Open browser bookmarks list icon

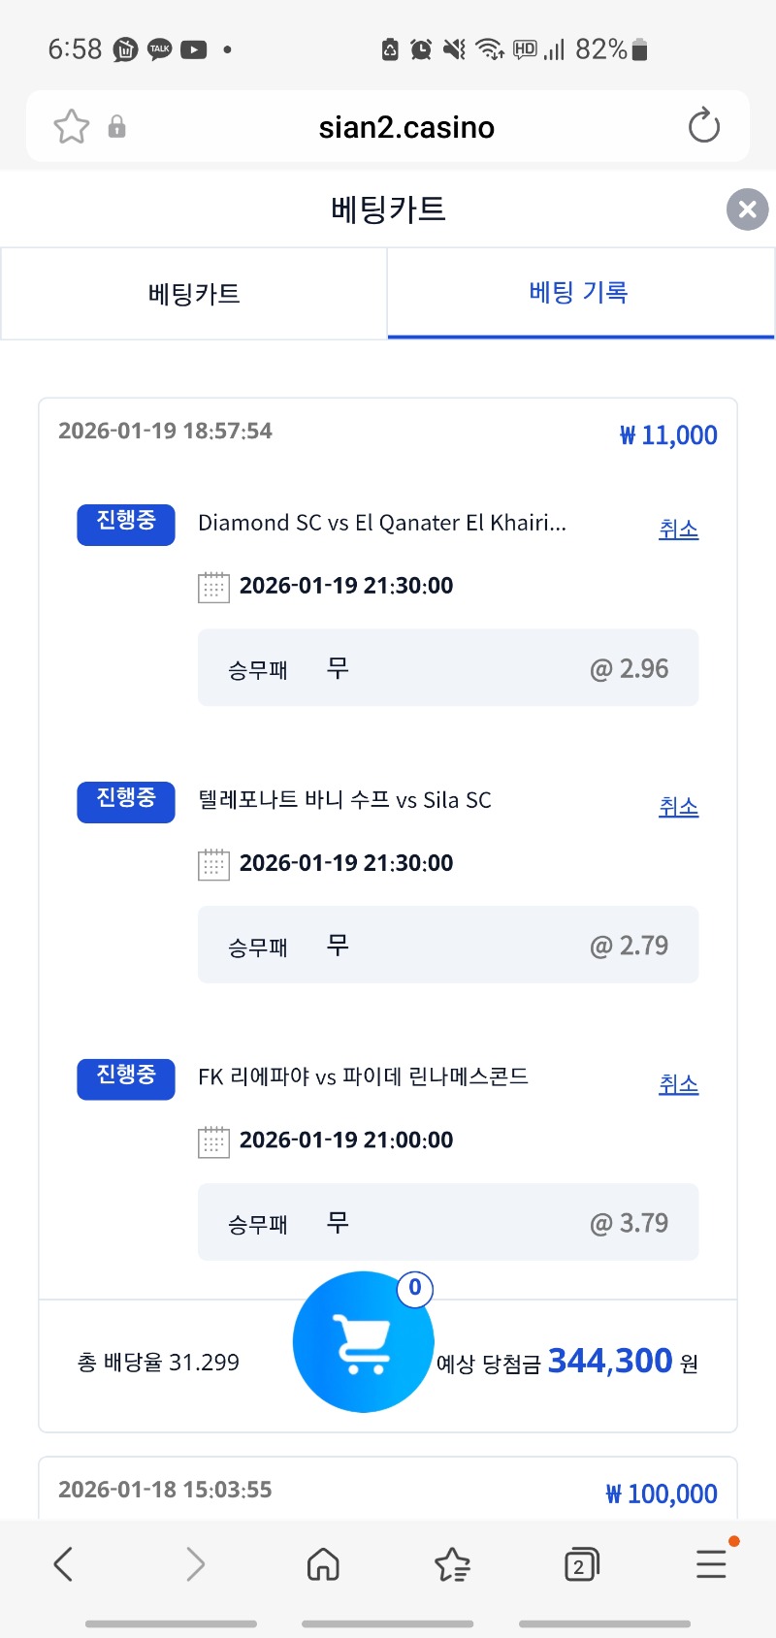(x=452, y=1563)
